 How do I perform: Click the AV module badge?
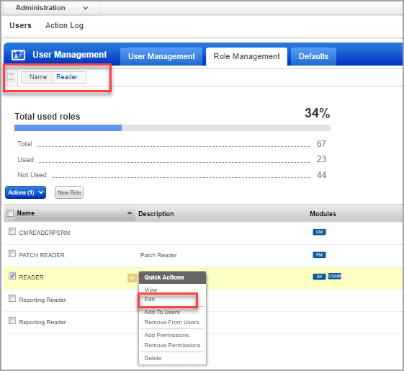pyautogui.click(x=319, y=277)
